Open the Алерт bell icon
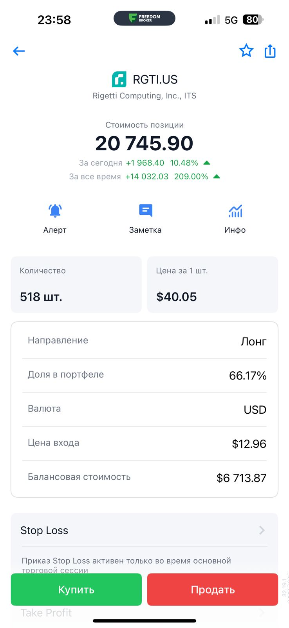Screen dimensions: 289x628 pyautogui.click(x=55, y=211)
